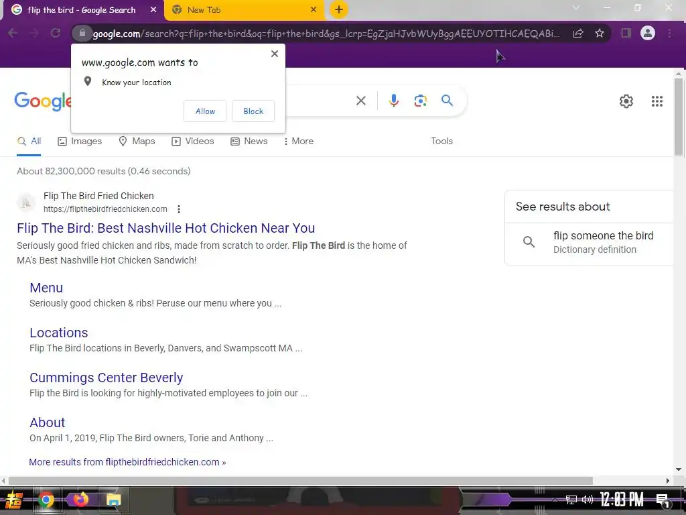Allow Google to know your location
686x515 pixels.
click(205, 111)
